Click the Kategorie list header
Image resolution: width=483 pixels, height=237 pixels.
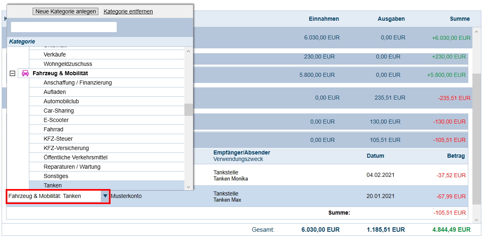coord(22,41)
